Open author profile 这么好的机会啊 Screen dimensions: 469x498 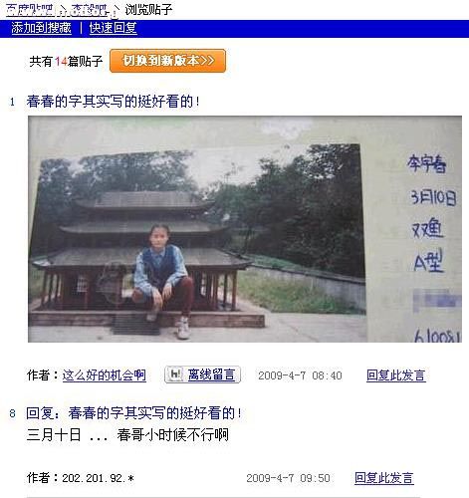coord(104,375)
